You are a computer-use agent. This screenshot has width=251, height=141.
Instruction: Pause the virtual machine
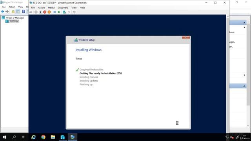[55, 12]
